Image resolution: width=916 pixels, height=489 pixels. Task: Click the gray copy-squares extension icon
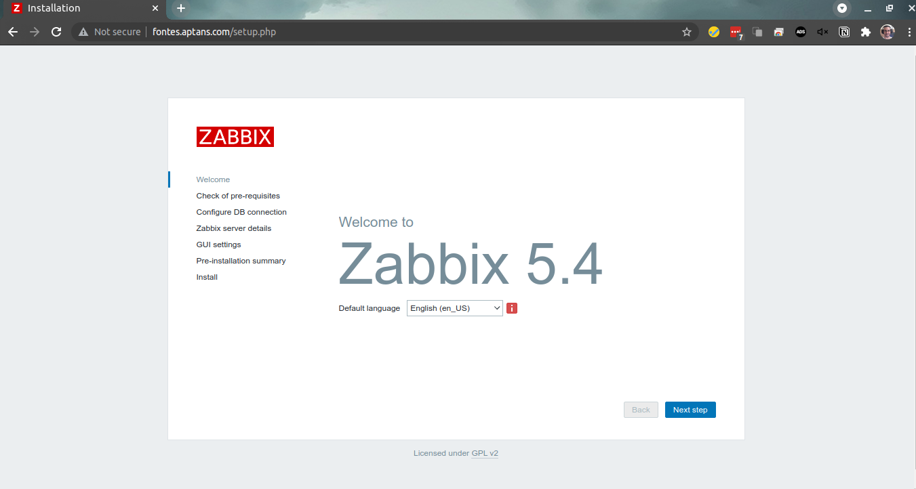point(757,32)
